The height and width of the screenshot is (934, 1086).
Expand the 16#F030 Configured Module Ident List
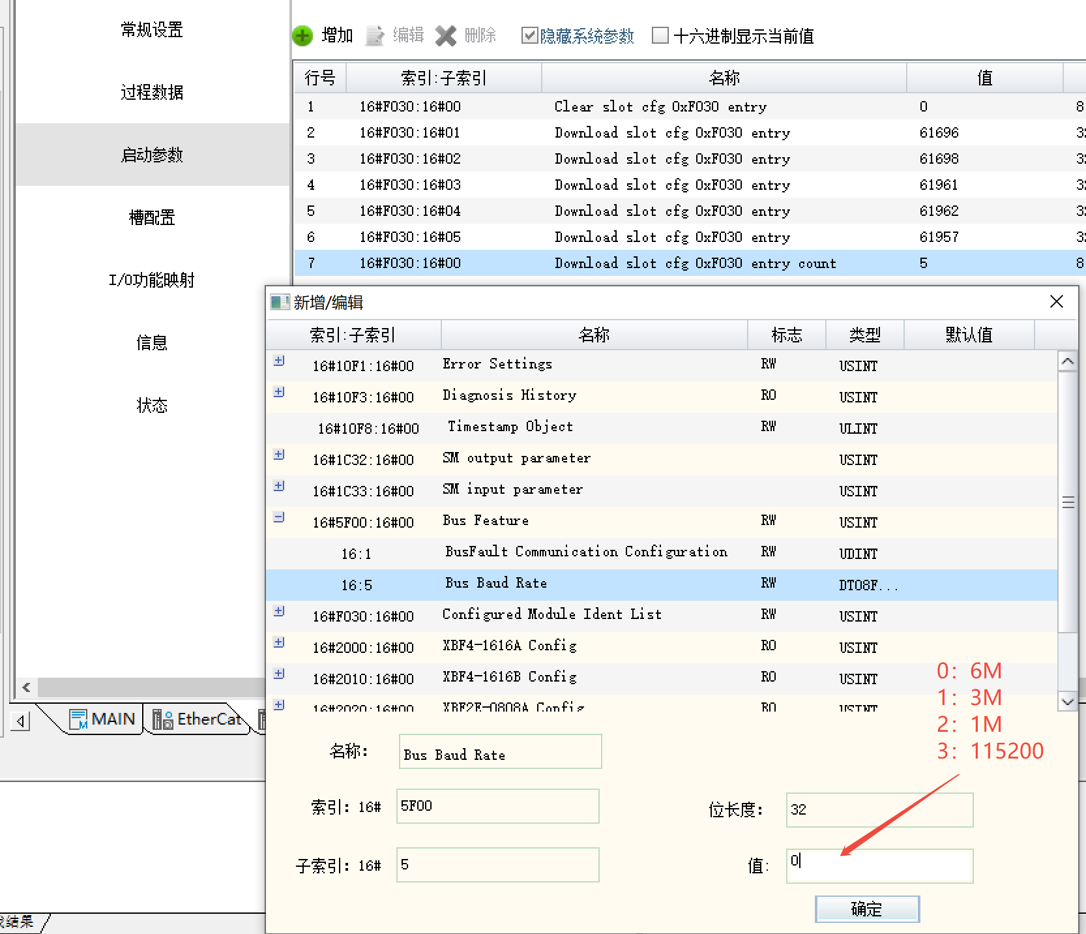tap(279, 611)
